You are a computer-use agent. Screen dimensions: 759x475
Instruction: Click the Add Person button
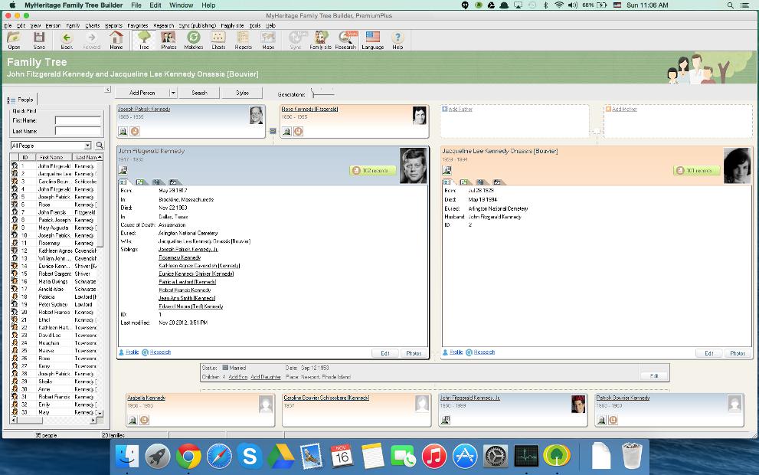142,93
